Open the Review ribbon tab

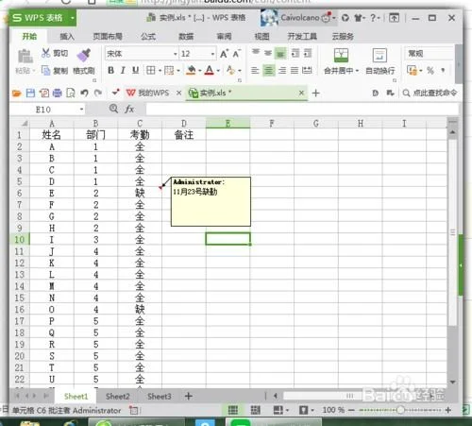224,36
